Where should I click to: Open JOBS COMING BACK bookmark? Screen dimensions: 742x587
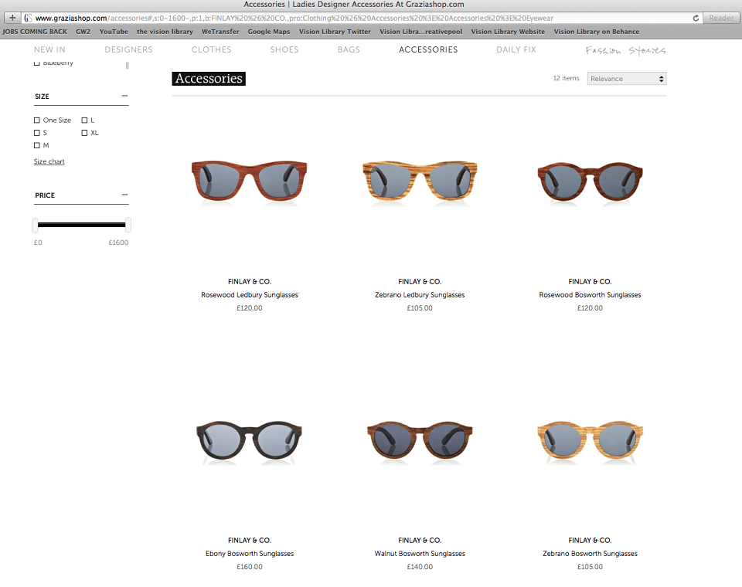35,32
